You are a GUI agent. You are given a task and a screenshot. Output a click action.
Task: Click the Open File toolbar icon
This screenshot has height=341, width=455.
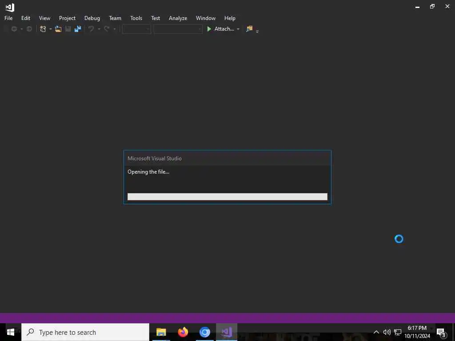pos(58,29)
